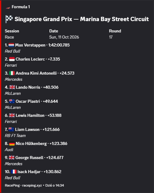Click the Formula 1 author name
Screen dimensions: 154x193
21,7
